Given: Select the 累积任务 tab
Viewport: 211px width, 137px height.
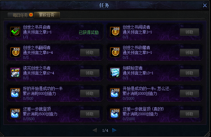Looking at the screenshot, I should click(47, 15).
